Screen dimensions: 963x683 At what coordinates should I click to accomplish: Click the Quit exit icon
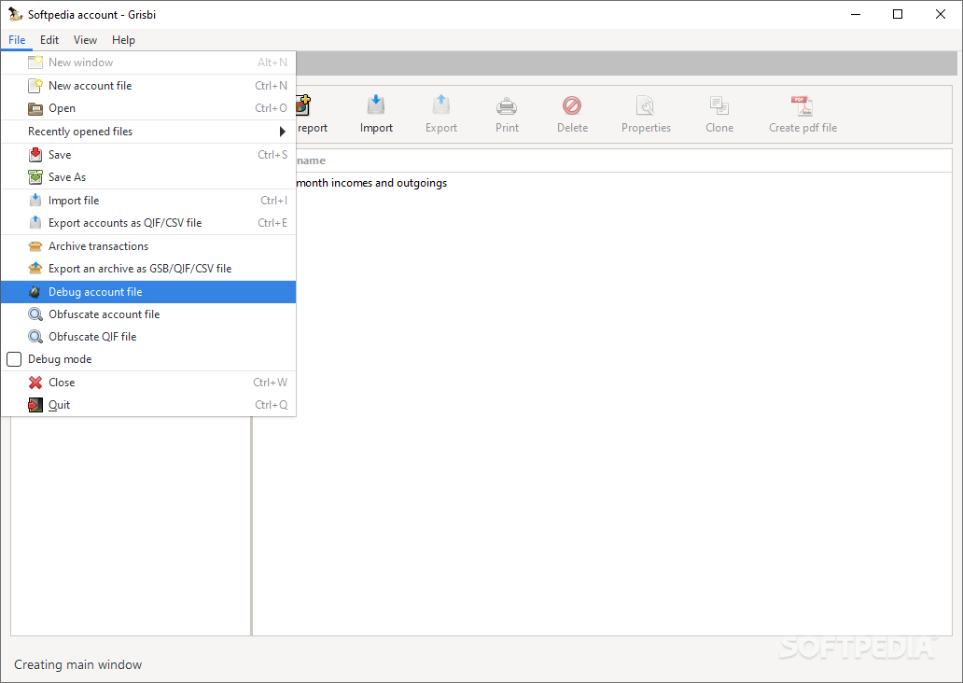(x=35, y=405)
